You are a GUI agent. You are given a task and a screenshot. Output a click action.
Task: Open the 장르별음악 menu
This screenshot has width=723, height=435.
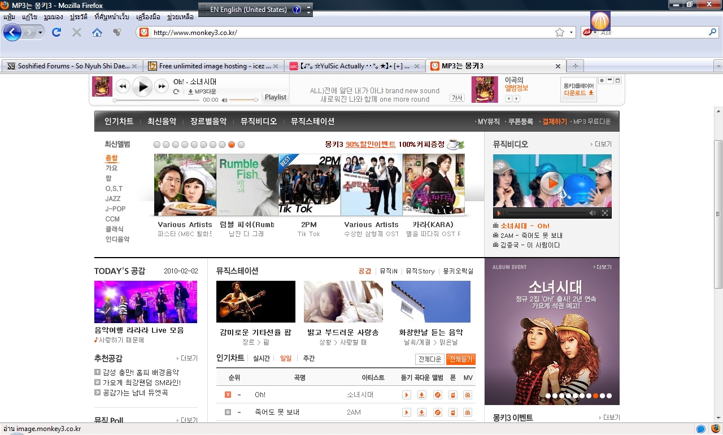[x=208, y=121]
